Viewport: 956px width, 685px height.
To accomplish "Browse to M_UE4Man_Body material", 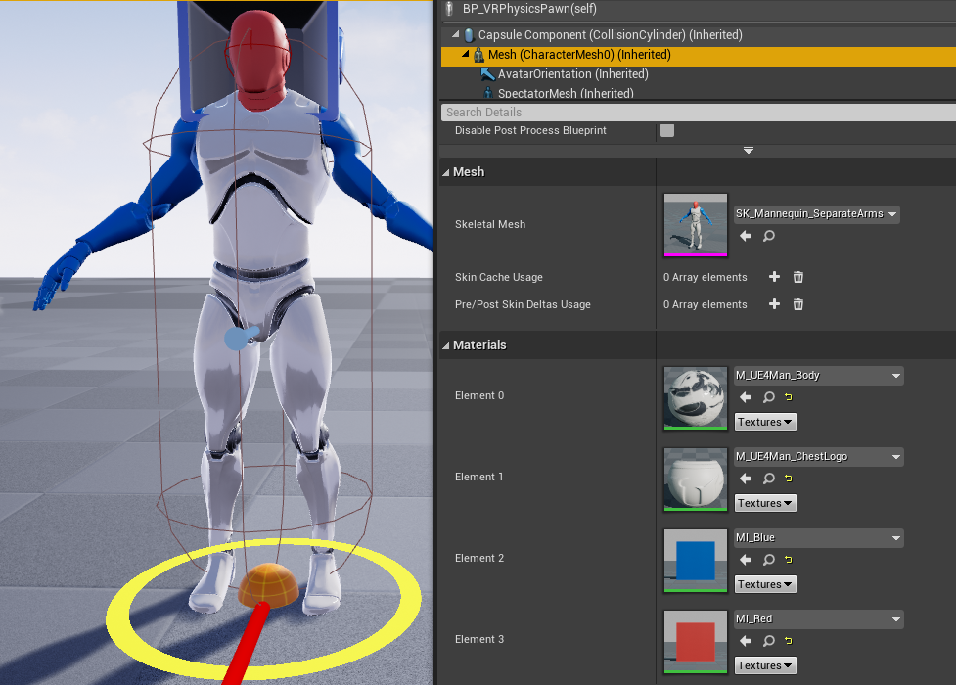I will 769,397.
